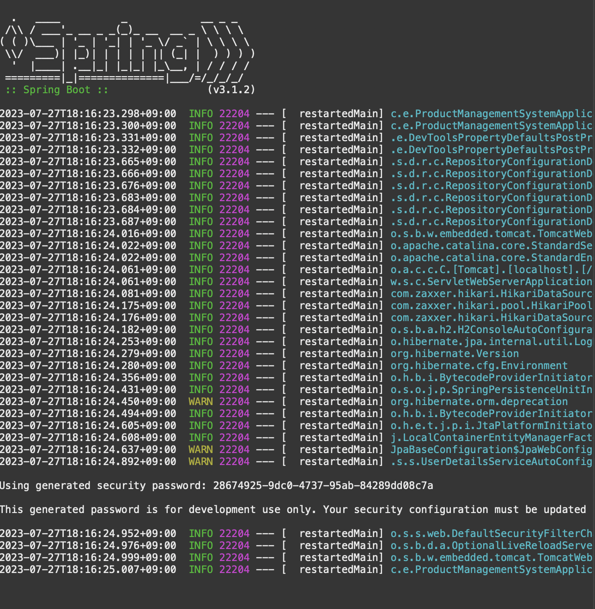
Task: Select timestamp 2023-07-27T18:16:25.007+09:00
Action: click(88, 569)
